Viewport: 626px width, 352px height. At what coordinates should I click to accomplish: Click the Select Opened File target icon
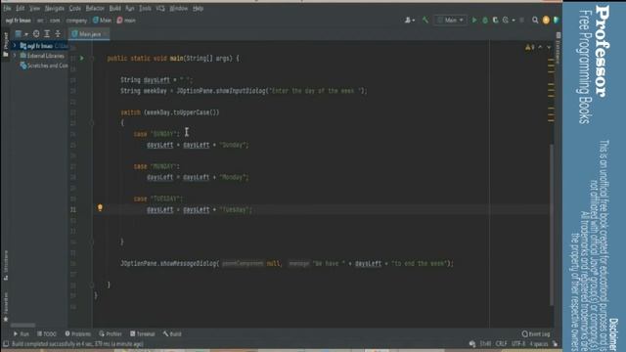pos(36,34)
